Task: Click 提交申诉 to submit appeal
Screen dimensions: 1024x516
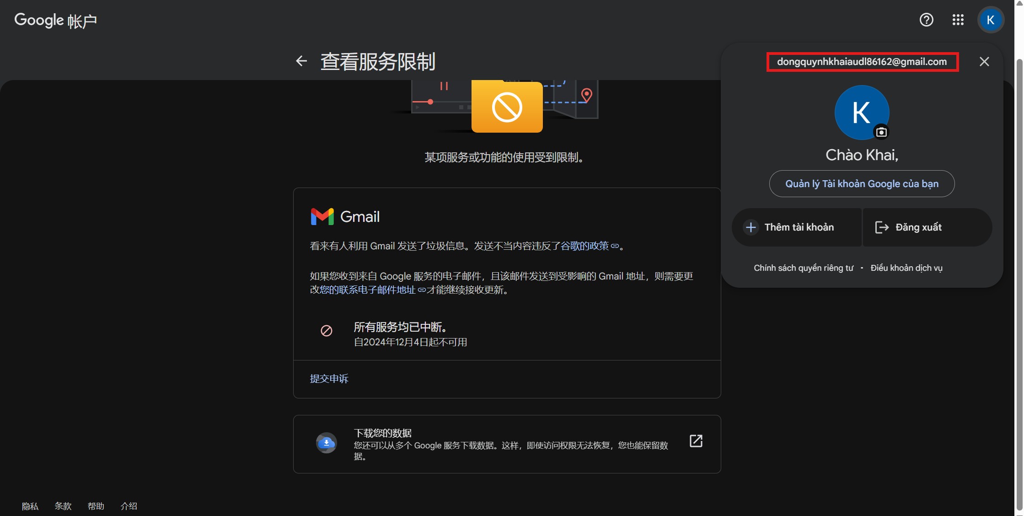Action: tap(329, 379)
